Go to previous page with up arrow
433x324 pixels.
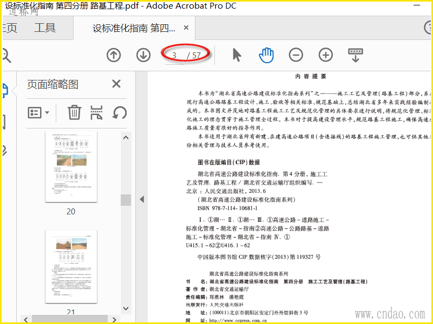coord(114,55)
